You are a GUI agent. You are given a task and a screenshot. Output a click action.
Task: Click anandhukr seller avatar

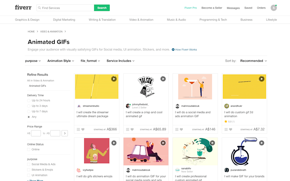pos(227,106)
